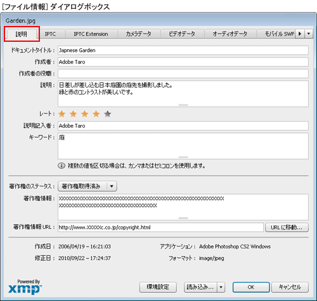Set rating to four stars
The width and height of the screenshot is (317, 301).
[x=96, y=114]
